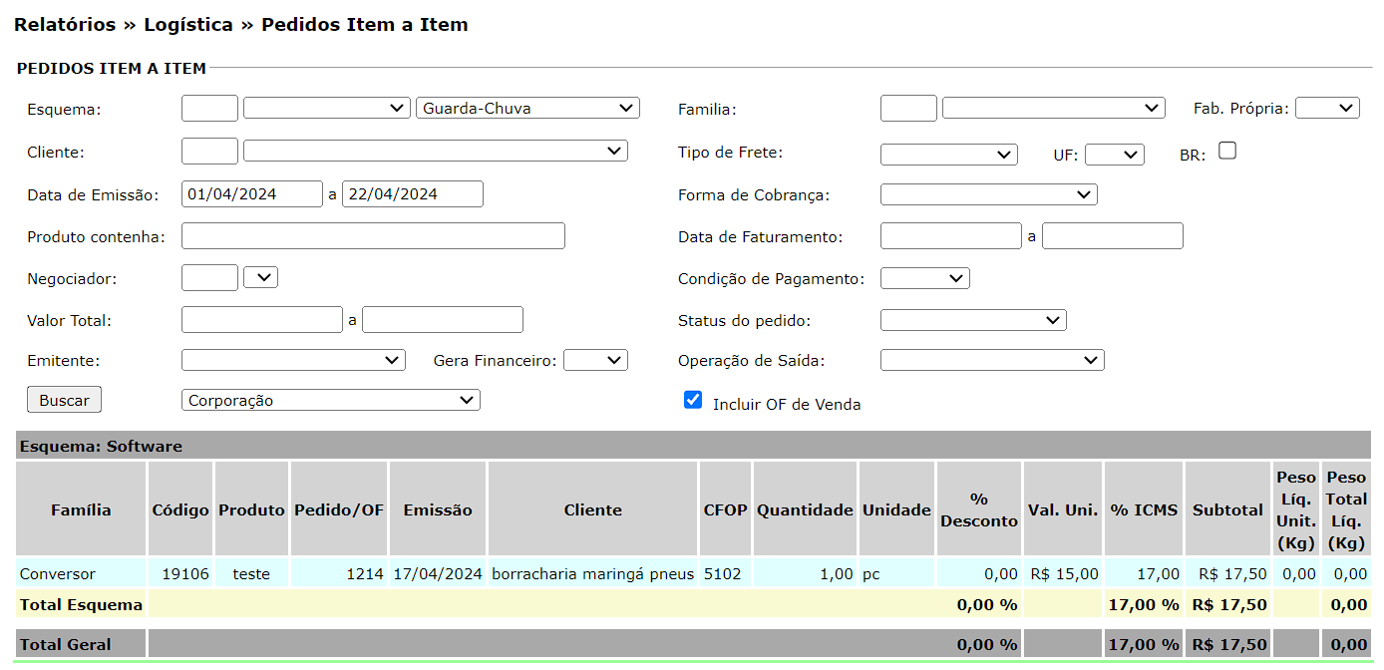Open the Emitente dropdown
The height and width of the screenshot is (670, 1384).
point(293,360)
